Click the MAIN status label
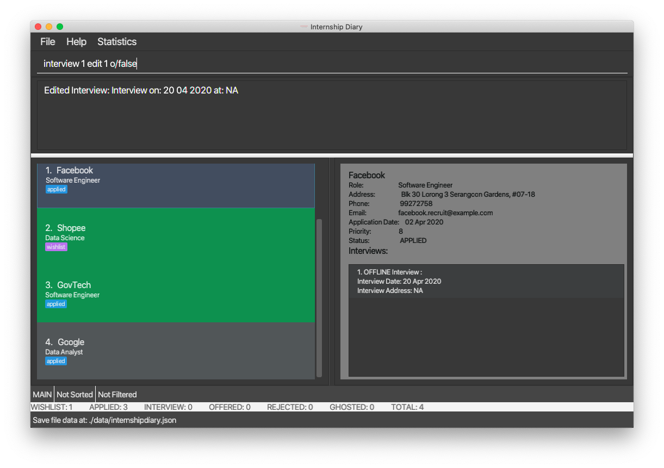The width and height of the screenshot is (664, 468). point(42,395)
